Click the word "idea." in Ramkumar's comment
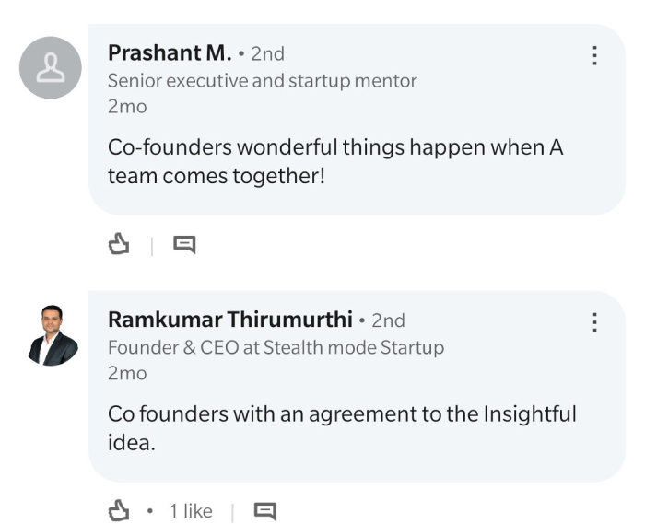 click(132, 443)
